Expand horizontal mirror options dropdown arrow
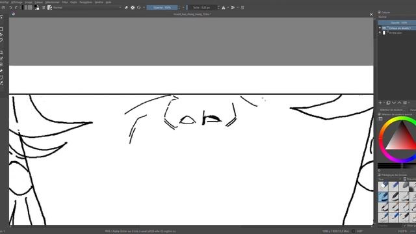Viewport: 416px width, 234px height. point(228,8)
